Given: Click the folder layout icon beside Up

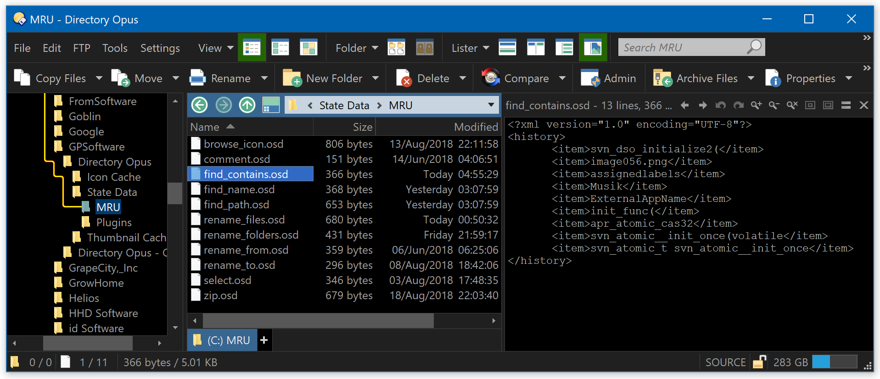Looking at the screenshot, I should click(271, 105).
